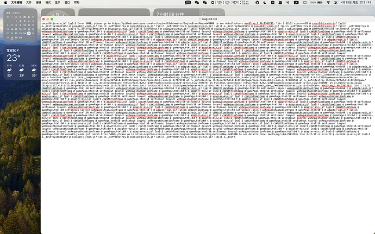The width and height of the screenshot is (375, 234).
Task: Click date 28 in calendar widget
Action: pyautogui.click(x=12, y=37)
